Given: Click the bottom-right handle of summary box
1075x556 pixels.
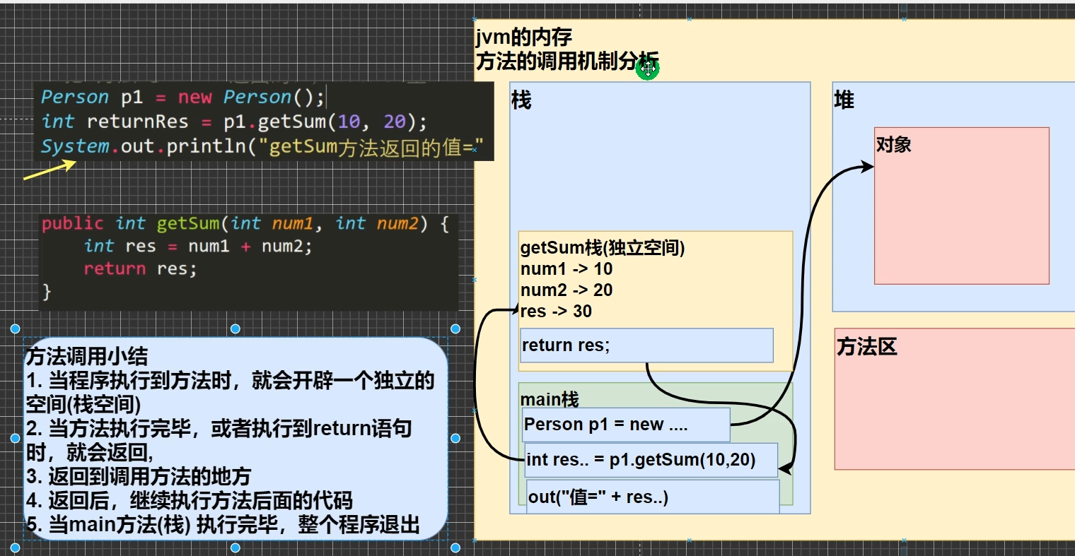Looking at the screenshot, I should tap(455, 548).
